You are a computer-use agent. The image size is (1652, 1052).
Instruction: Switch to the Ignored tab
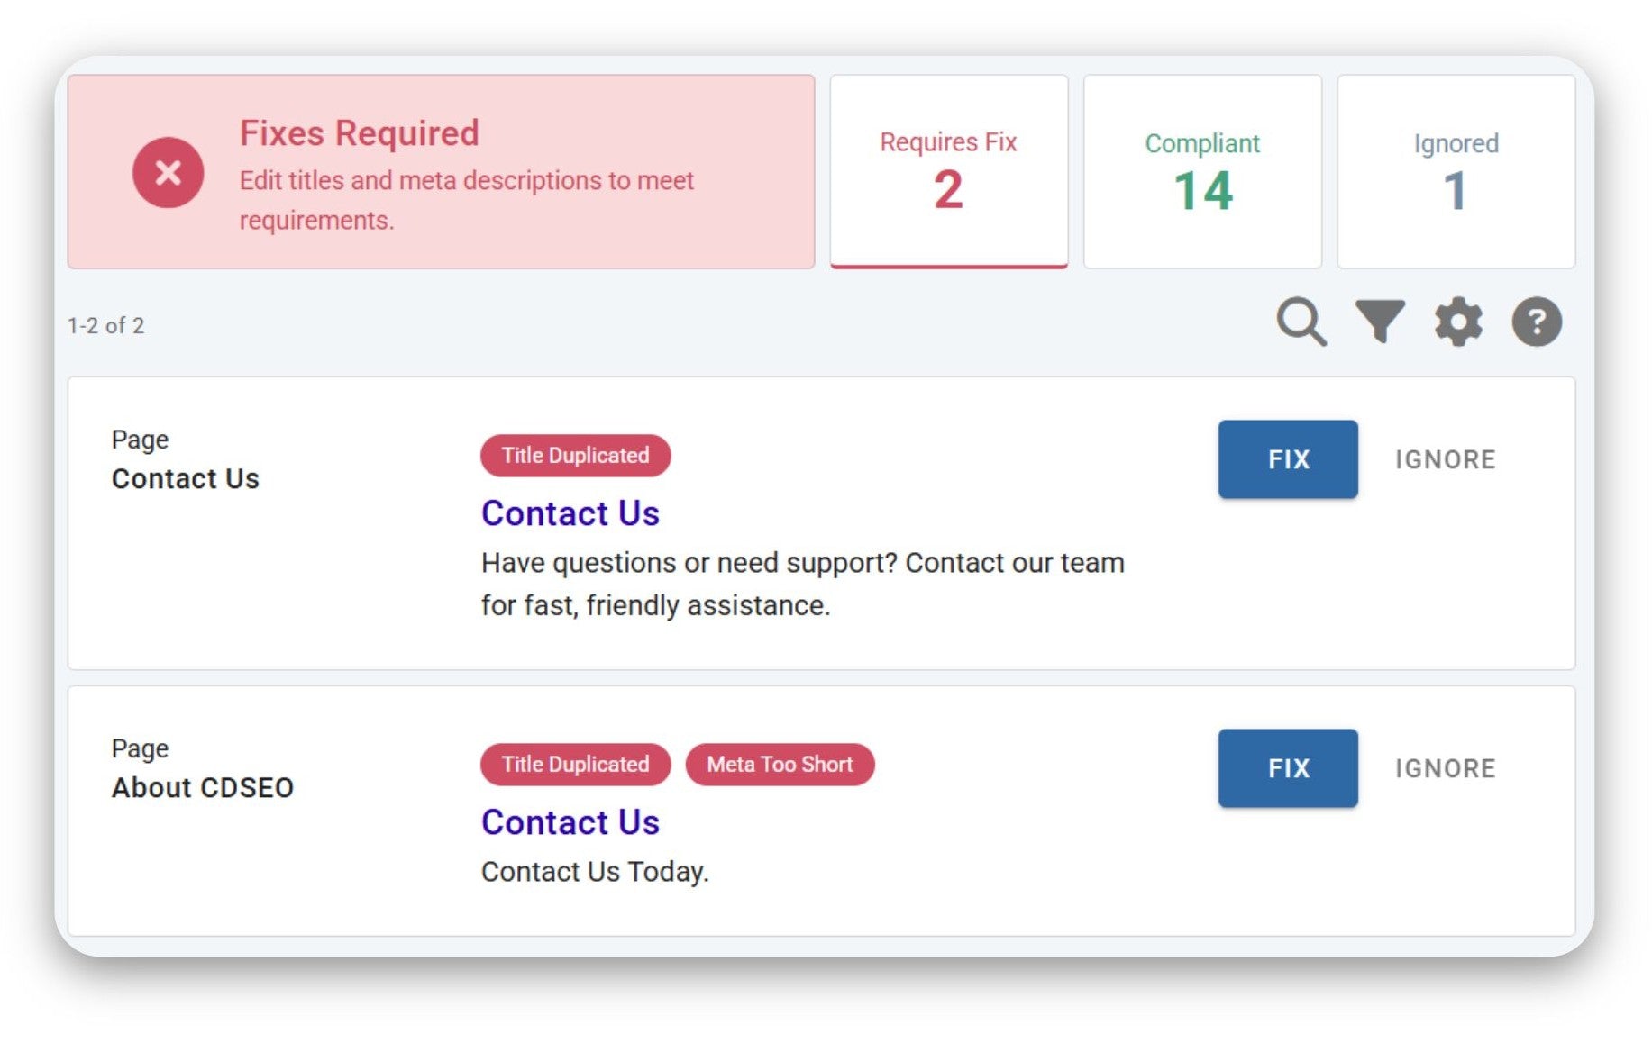(x=1455, y=171)
